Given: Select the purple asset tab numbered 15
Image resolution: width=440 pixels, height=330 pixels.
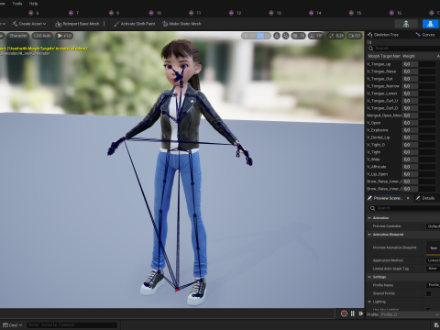Looking at the screenshot, I should point(355,13).
